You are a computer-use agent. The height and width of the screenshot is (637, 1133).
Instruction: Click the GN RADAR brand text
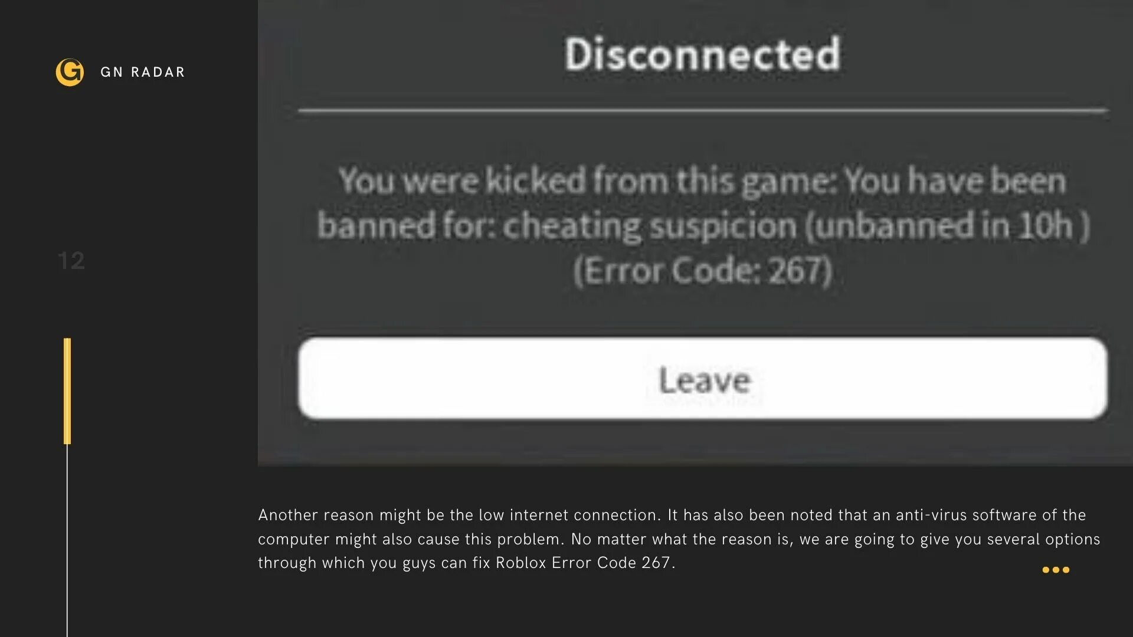coord(143,71)
